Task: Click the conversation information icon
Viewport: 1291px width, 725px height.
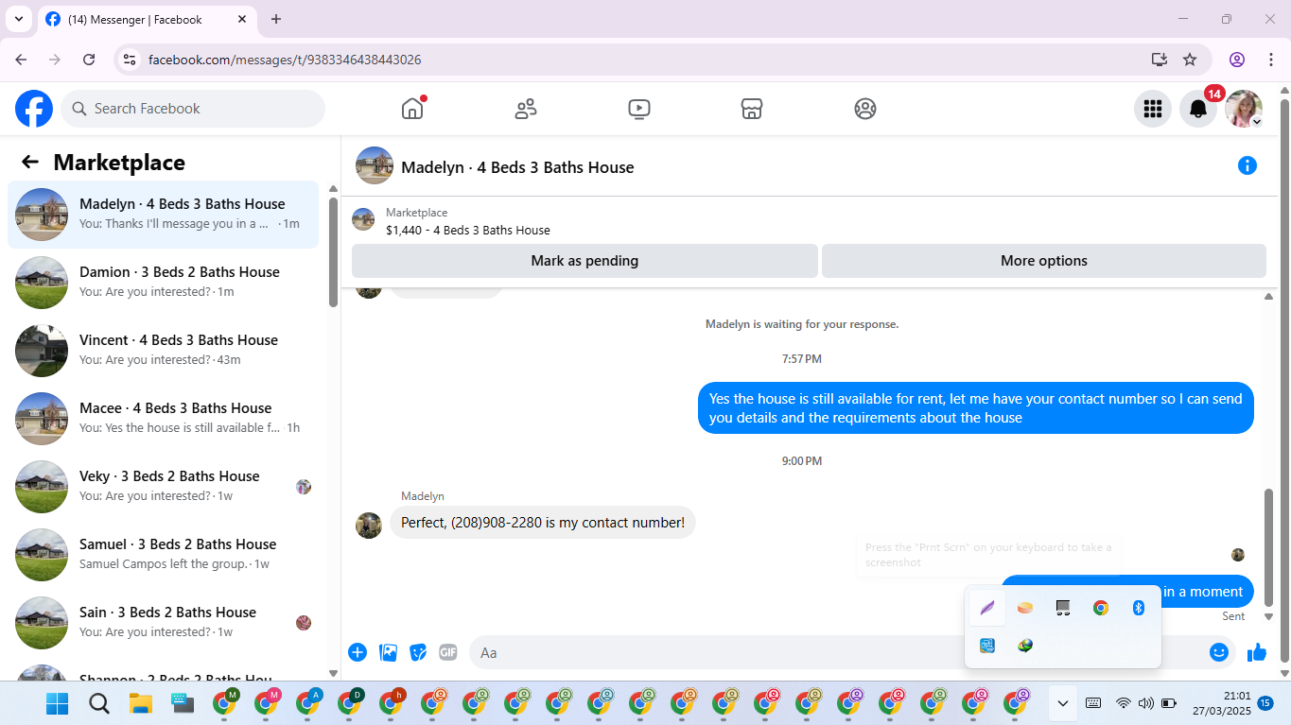Action: click(x=1247, y=166)
